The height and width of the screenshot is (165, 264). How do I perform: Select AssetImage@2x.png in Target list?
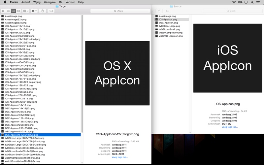41,19
